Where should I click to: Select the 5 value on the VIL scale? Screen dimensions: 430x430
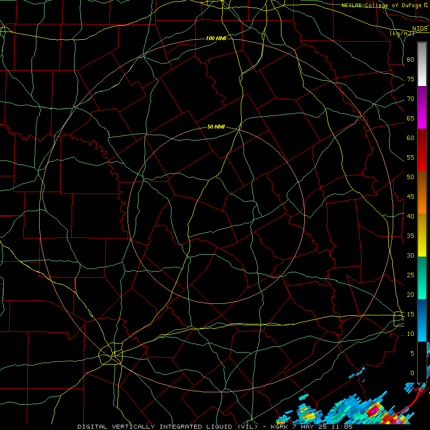[412, 354]
